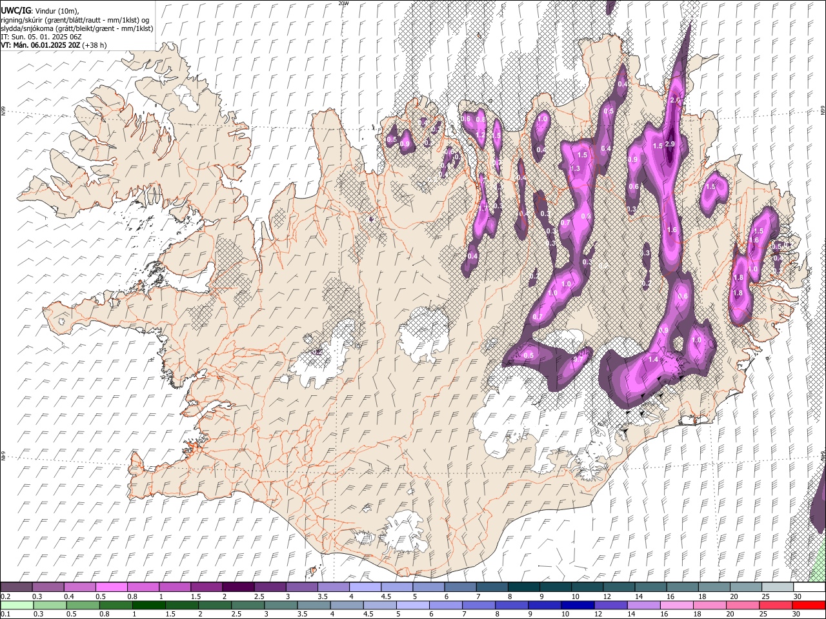The height and width of the screenshot is (619, 826).
Task: Click the "IT: Sun. 05. 01. 2025 06Z" line
Action: click(x=41, y=37)
